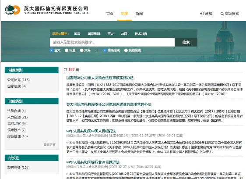Select the 标题 radio button

click(x=67, y=50)
